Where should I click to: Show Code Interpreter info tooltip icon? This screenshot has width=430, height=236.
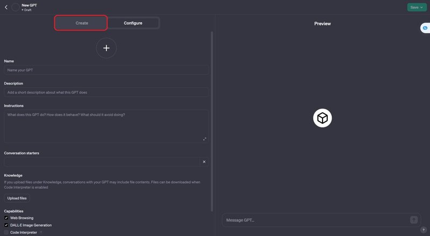[x=41, y=232]
